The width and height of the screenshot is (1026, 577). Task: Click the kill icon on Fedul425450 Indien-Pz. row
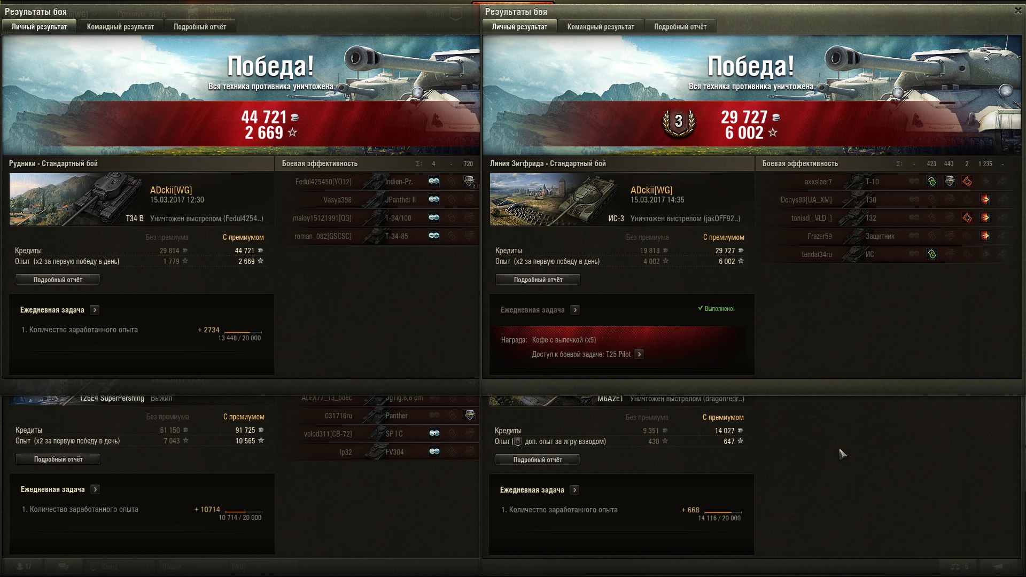[x=469, y=181]
